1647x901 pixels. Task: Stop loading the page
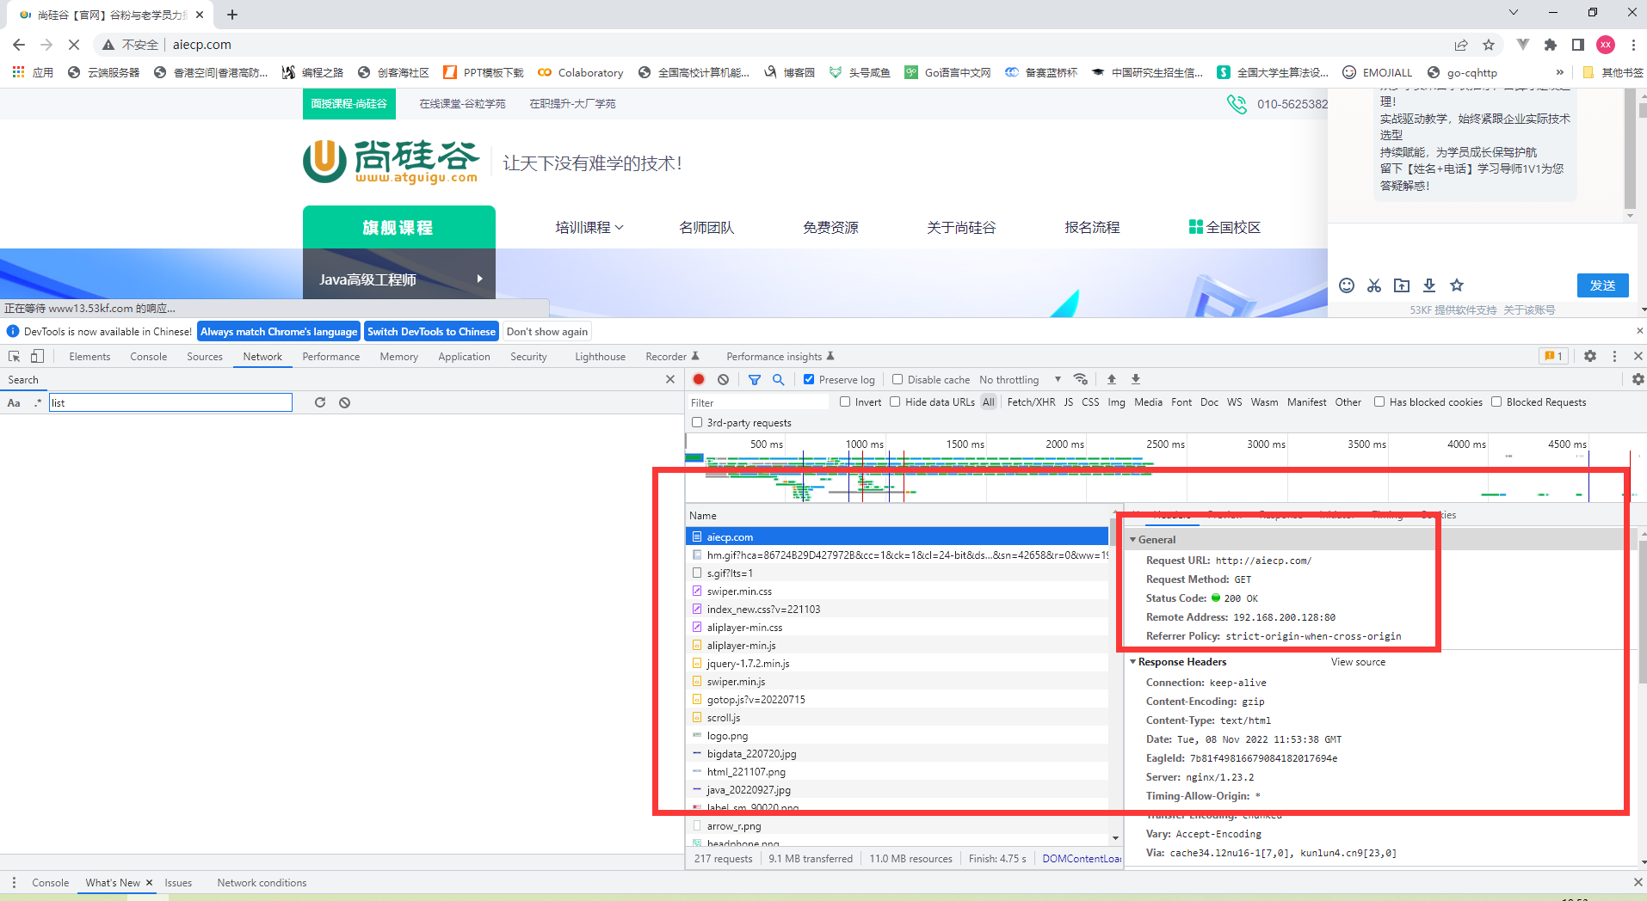click(74, 45)
